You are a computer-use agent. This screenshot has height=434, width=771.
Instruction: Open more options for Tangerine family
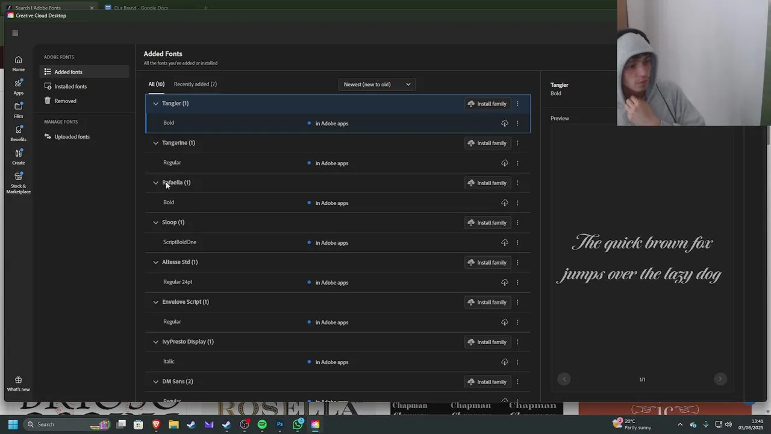point(517,143)
